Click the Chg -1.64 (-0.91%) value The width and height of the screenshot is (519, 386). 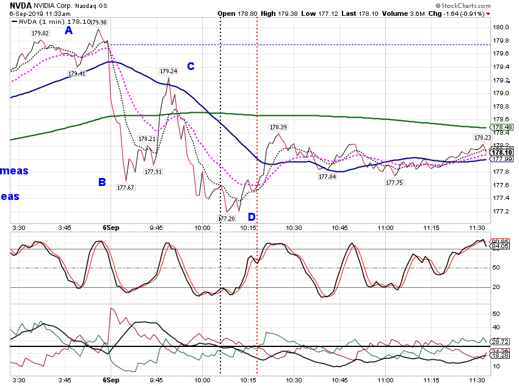tap(456, 13)
